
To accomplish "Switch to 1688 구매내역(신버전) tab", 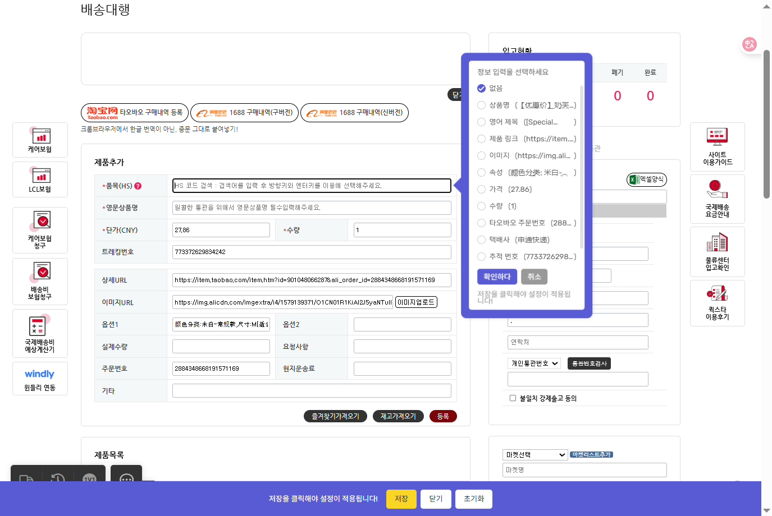I will [355, 113].
